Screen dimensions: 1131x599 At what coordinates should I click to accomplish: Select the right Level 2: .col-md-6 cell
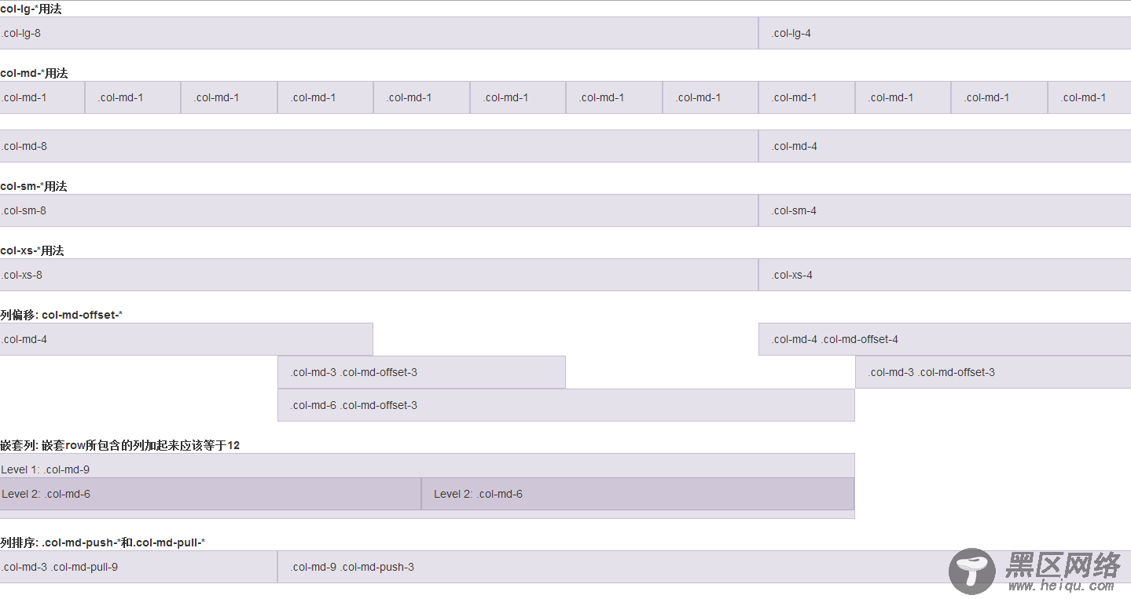[x=637, y=494]
